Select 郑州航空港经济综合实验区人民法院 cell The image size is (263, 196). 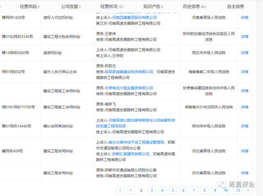[x=209, y=37]
